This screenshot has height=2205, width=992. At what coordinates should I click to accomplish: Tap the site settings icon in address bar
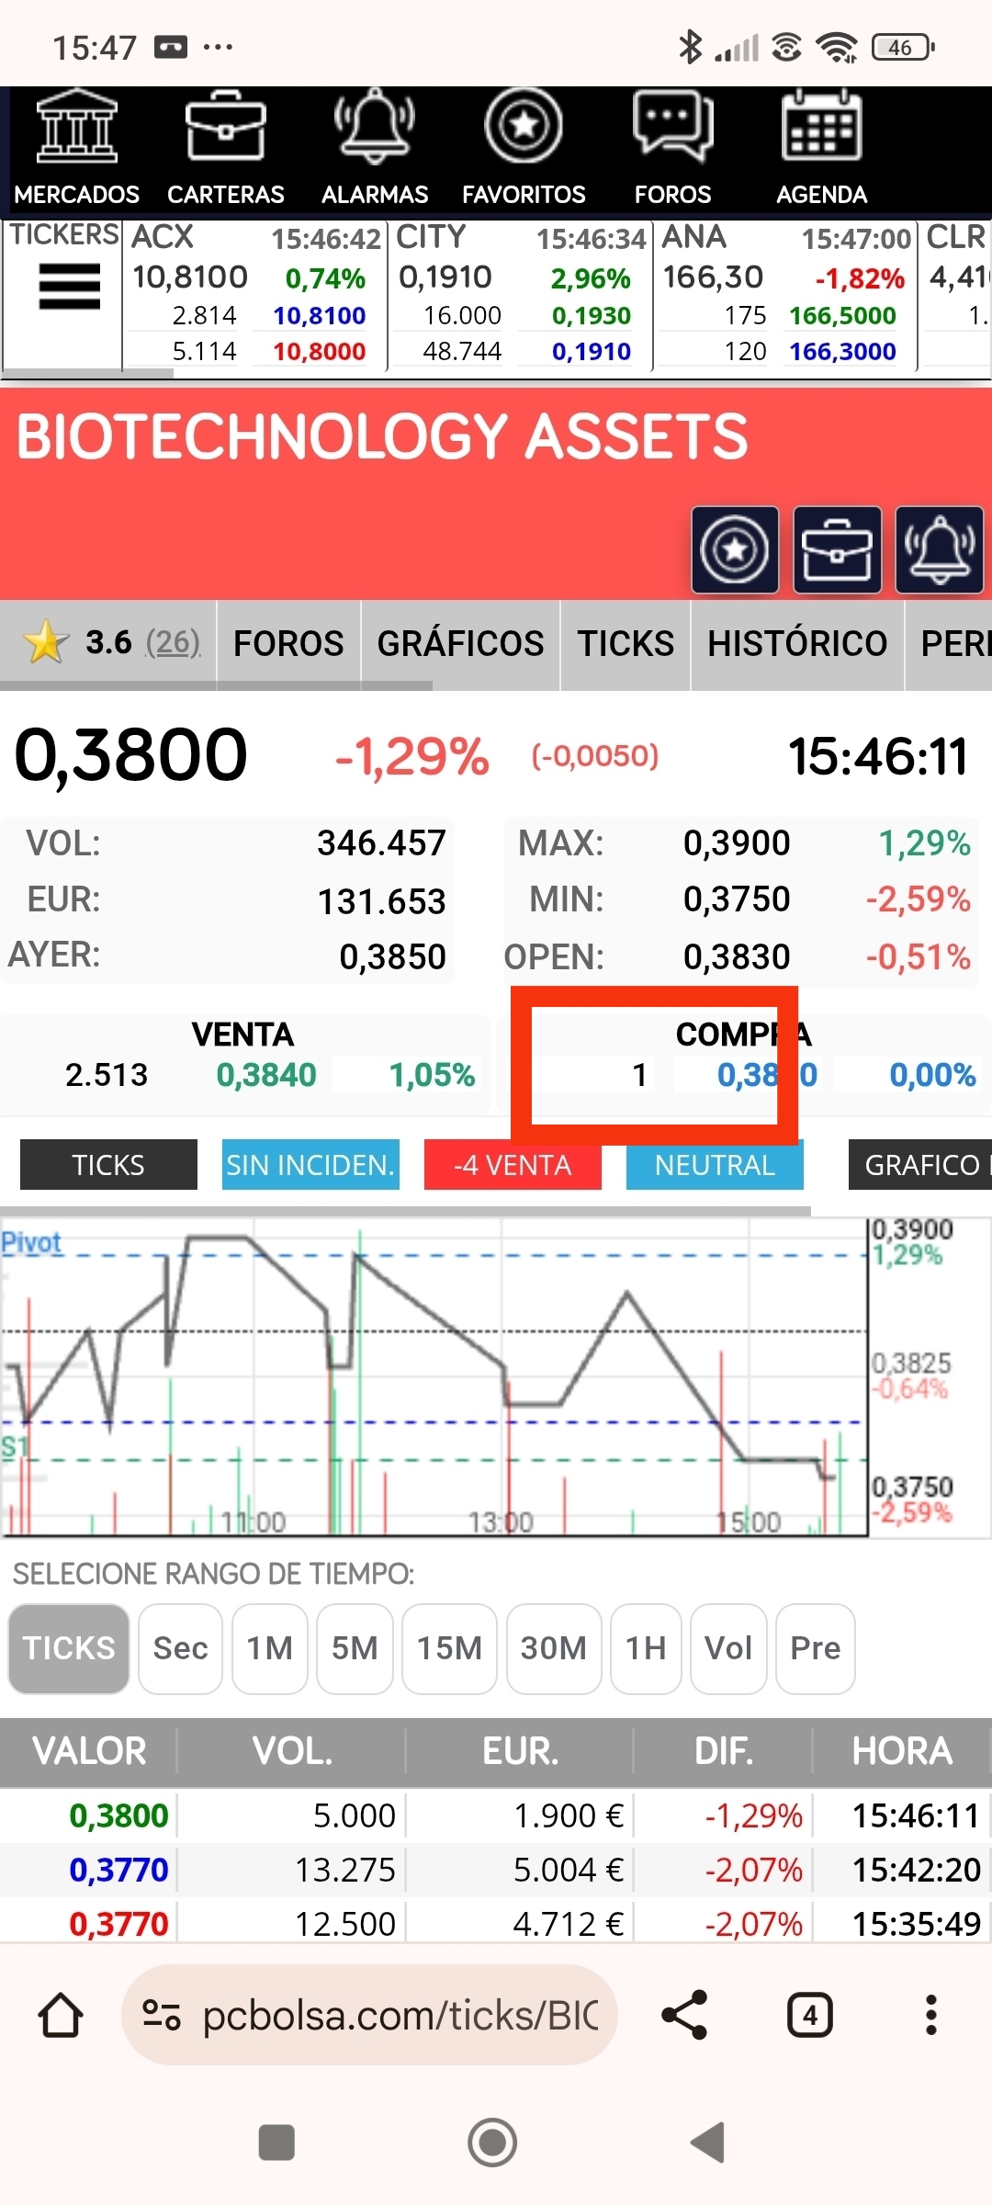(161, 2016)
